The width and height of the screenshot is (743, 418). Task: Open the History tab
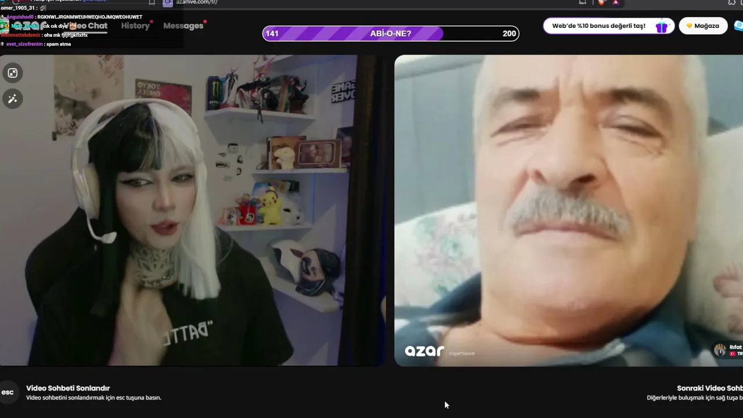tap(135, 26)
